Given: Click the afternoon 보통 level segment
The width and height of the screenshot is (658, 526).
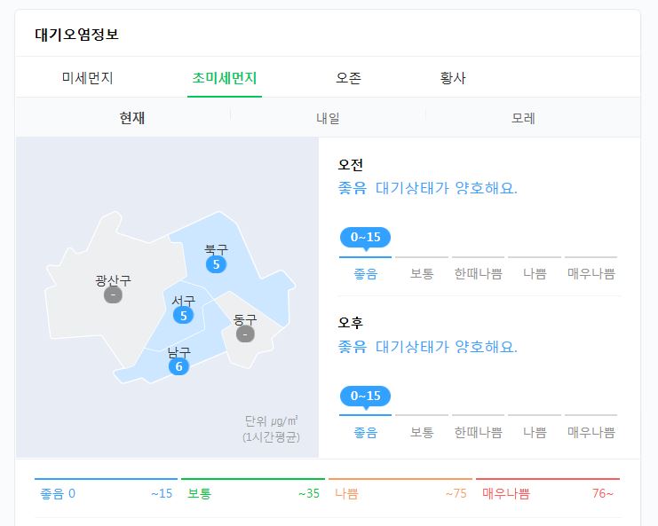Looking at the screenshot, I should pos(422,432).
